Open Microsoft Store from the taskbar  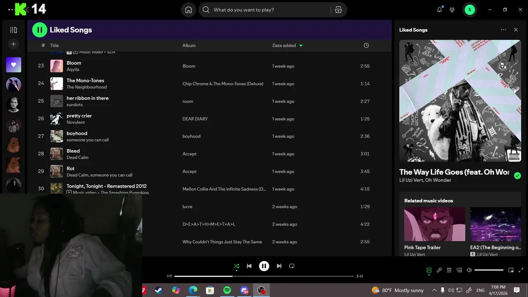pyautogui.click(x=210, y=290)
